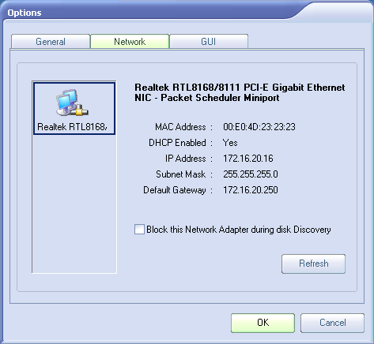Click the Subnet Mask label

pyautogui.click(x=181, y=174)
